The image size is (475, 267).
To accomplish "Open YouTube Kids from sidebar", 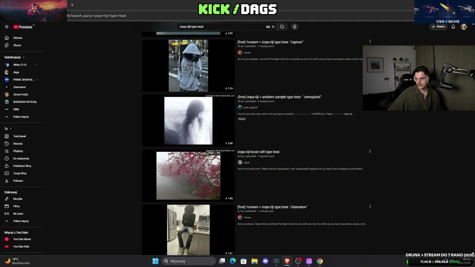I will tap(21, 247).
